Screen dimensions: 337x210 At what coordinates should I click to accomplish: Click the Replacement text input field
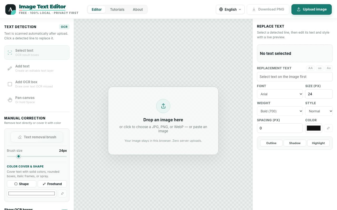click(x=295, y=77)
